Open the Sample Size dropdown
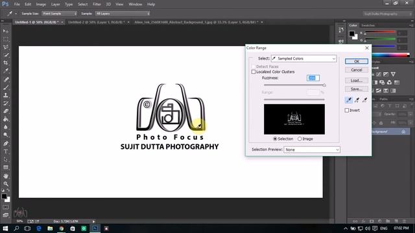Viewport: 415px width, 233px height. 59,14
